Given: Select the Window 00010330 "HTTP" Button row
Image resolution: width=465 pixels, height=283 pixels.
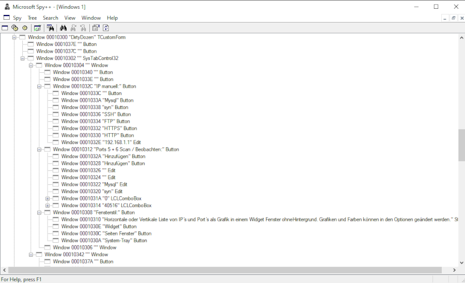Looking at the screenshot, I should point(98,135).
